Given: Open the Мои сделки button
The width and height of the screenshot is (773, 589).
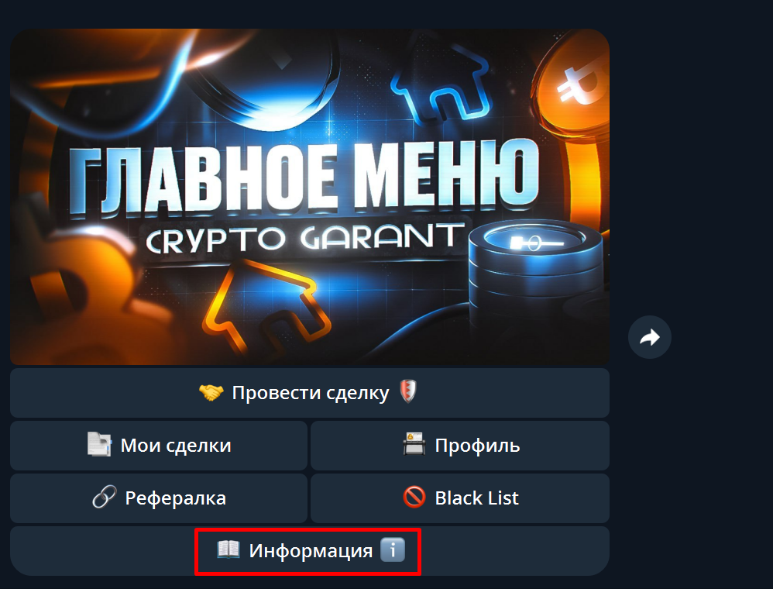Looking at the screenshot, I should (159, 446).
